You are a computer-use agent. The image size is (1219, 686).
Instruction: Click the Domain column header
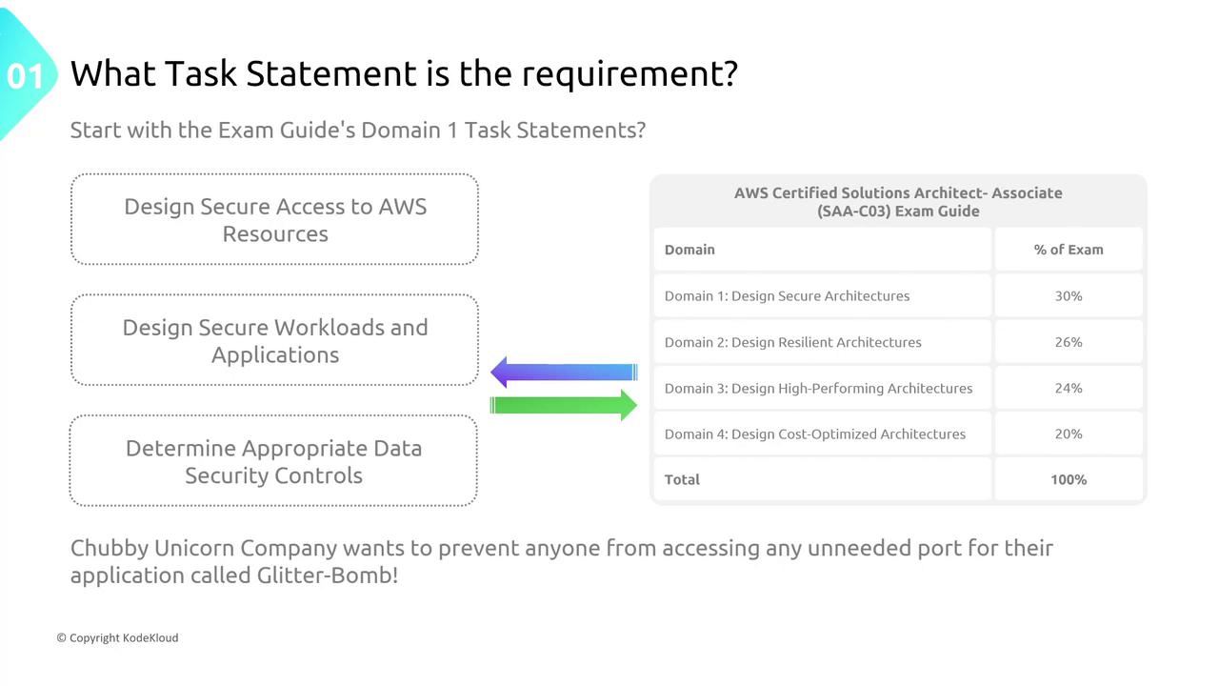689,250
